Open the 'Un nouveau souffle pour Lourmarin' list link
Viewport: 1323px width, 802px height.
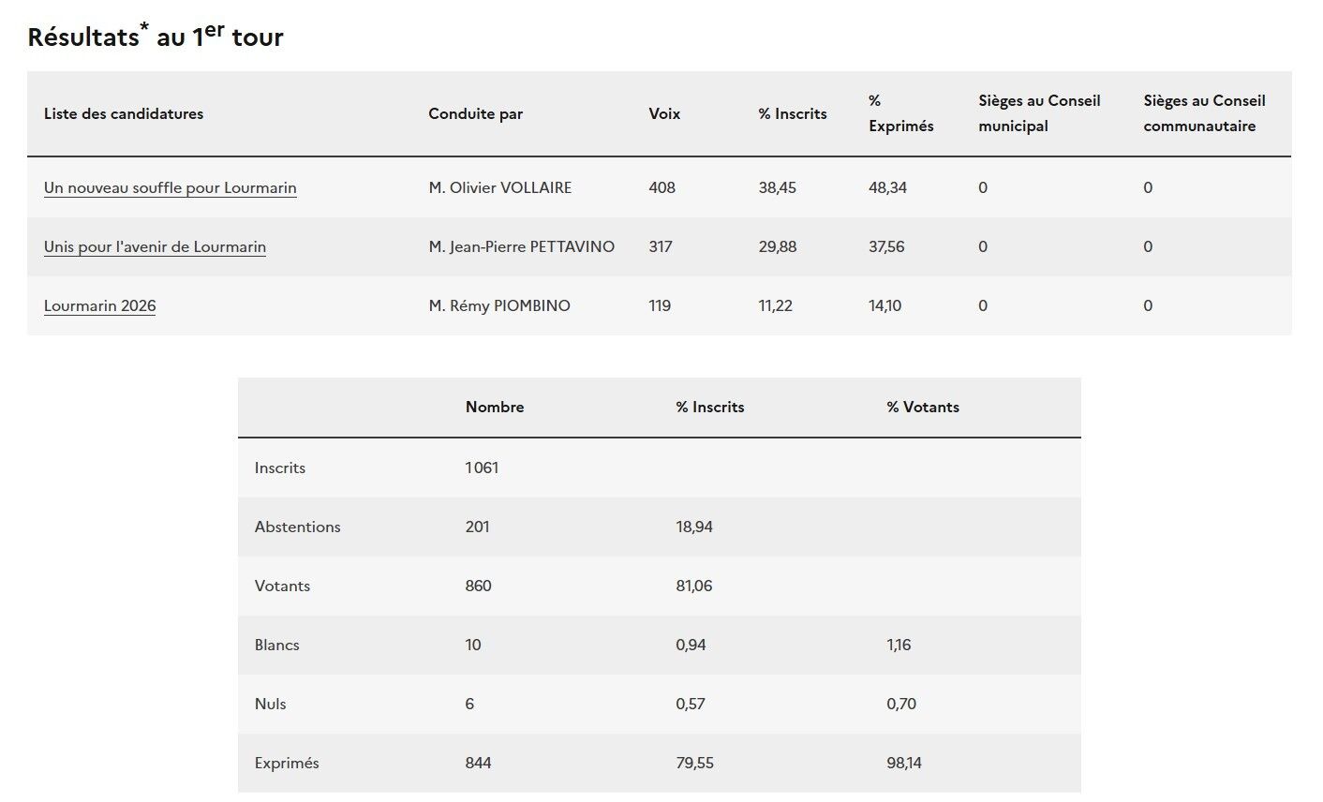click(x=170, y=187)
